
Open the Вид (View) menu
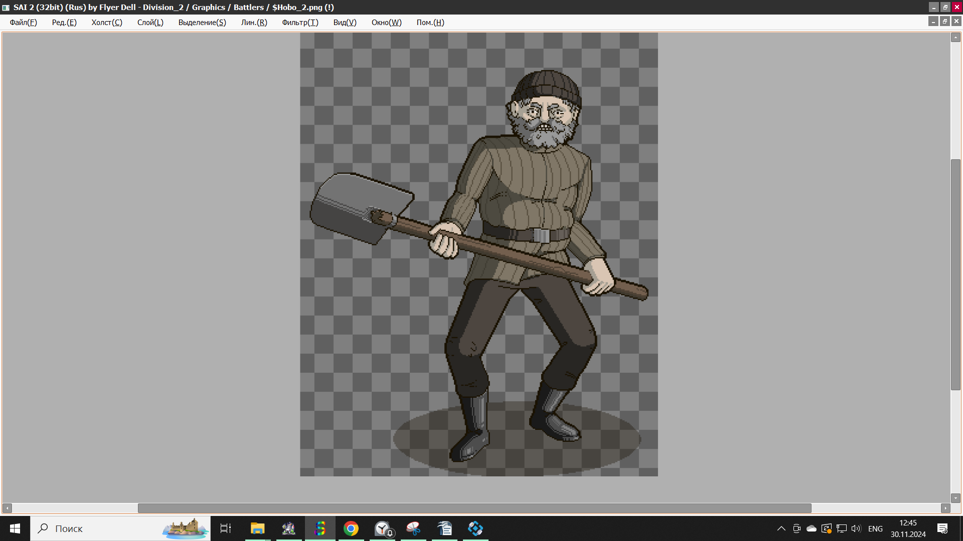click(x=345, y=23)
